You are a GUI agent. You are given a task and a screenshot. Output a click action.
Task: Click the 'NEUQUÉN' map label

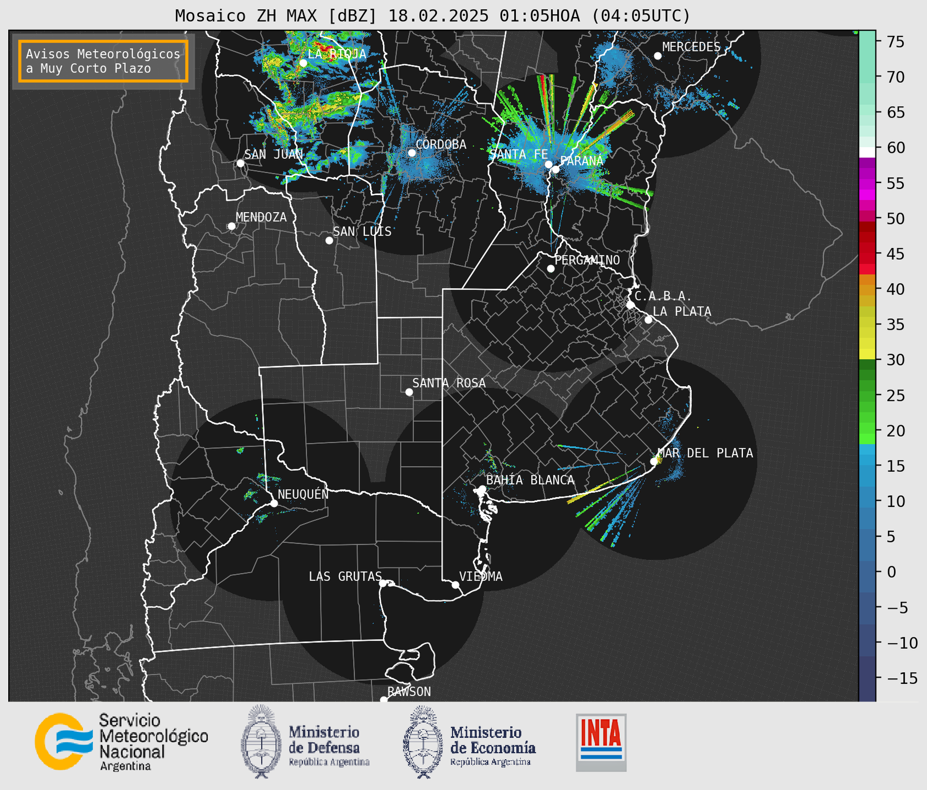click(x=303, y=494)
